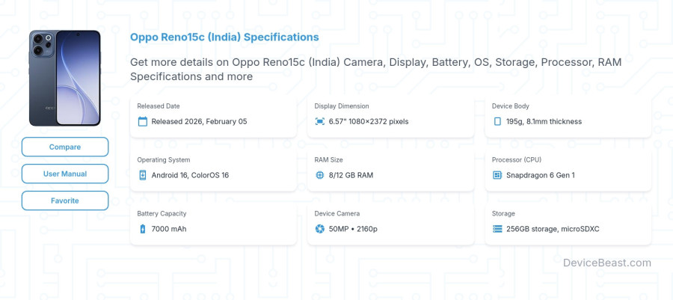Select the text "7000 mAh"

169,229
